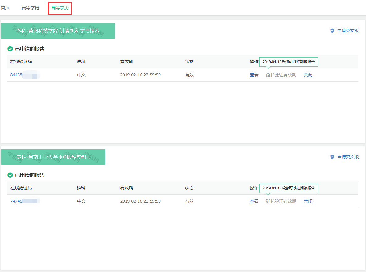Click 申请英文版 link for 专科 degree
Image resolution: width=366 pixels, height=272 pixels.
(348, 157)
